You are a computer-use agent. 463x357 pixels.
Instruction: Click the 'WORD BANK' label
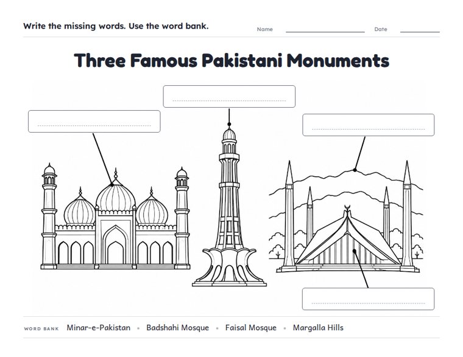click(41, 328)
